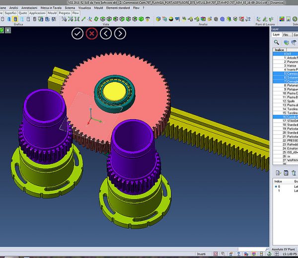This screenshot has height=258, width=298.
Task: Open the ? help menu
Action: 144,8
